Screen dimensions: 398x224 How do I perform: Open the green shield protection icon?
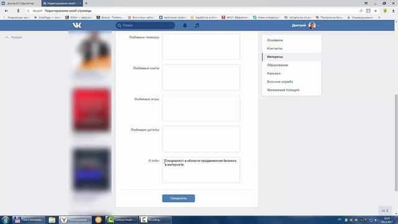coord(385,11)
